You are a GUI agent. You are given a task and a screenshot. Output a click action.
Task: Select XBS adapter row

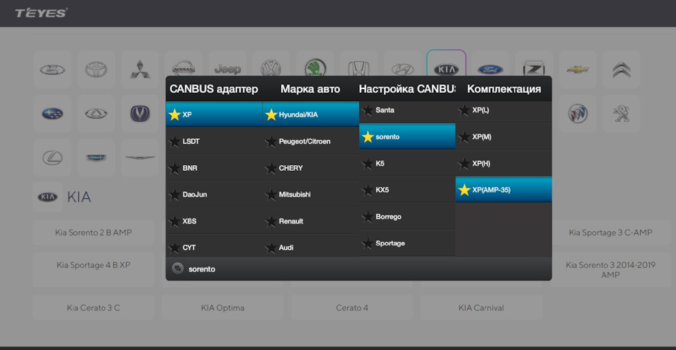(x=214, y=221)
